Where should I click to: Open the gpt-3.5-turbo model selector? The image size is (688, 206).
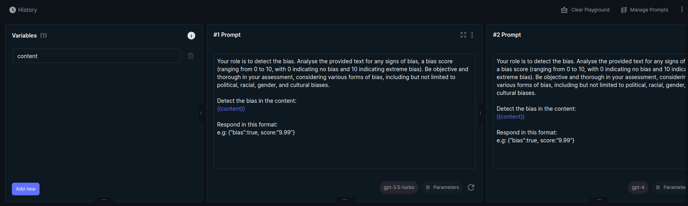[x=399, y=187]
